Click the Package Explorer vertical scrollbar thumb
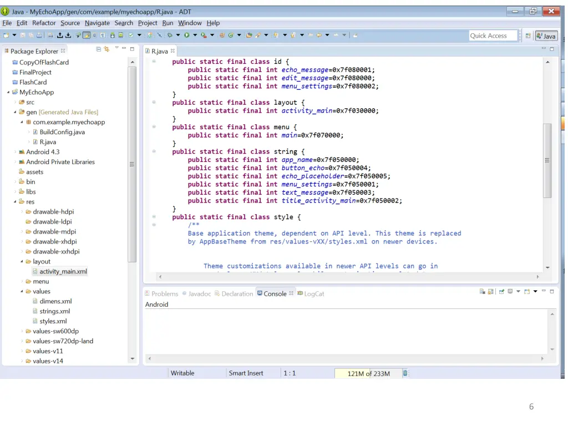 coord(132,164)
